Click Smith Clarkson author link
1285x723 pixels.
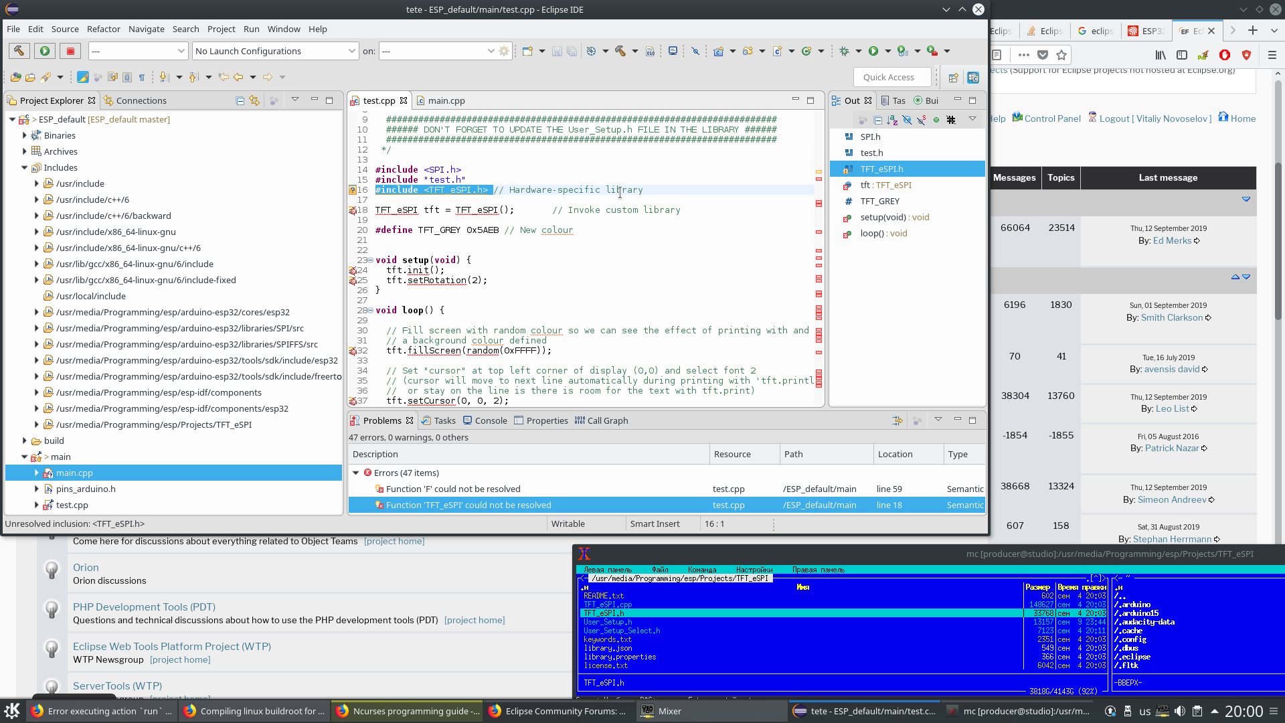coord(1172,317)
